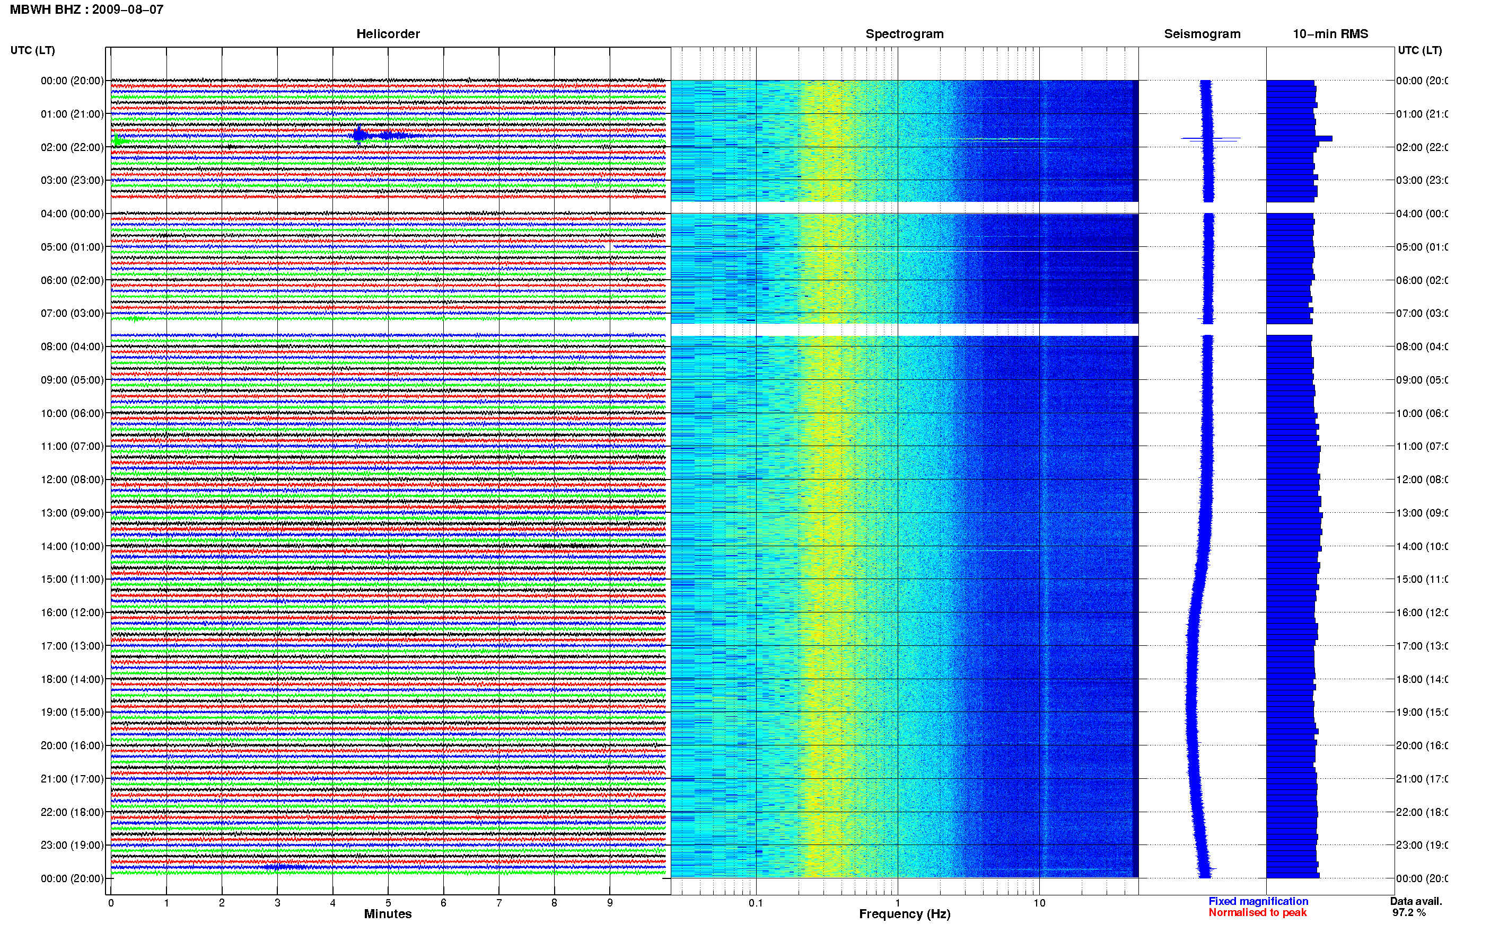This screenshot has height=942, width=1508.
Task: Click the Data avail. label
Action: (1416, 901)
